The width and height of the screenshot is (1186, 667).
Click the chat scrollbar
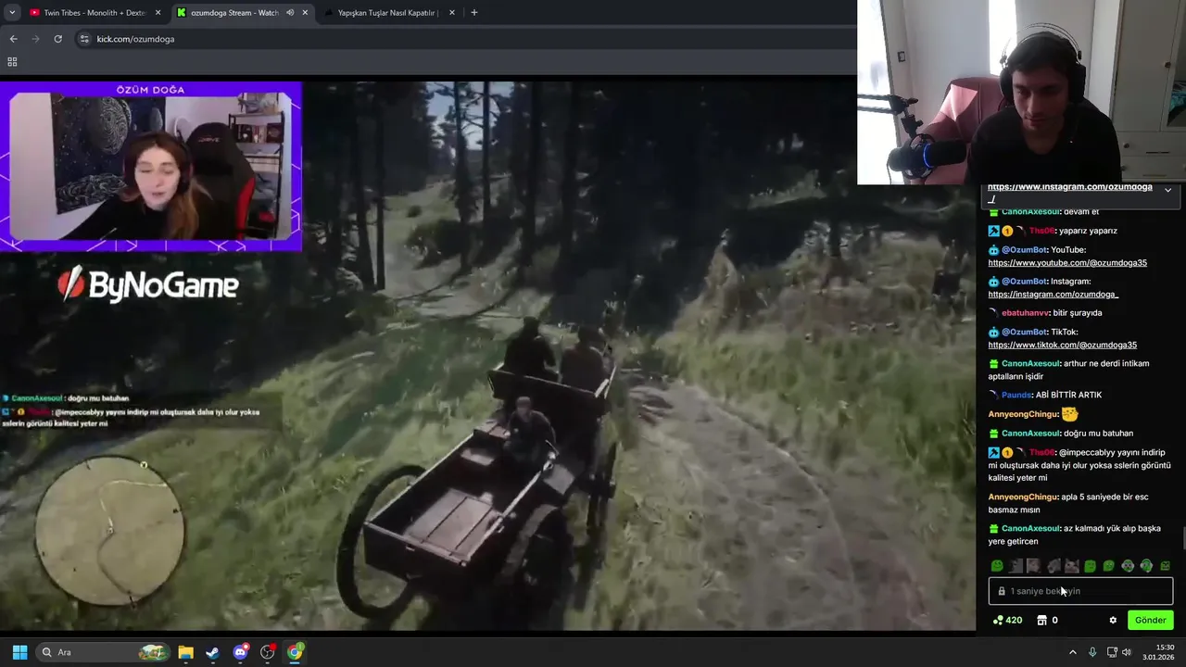point(1182,537)
